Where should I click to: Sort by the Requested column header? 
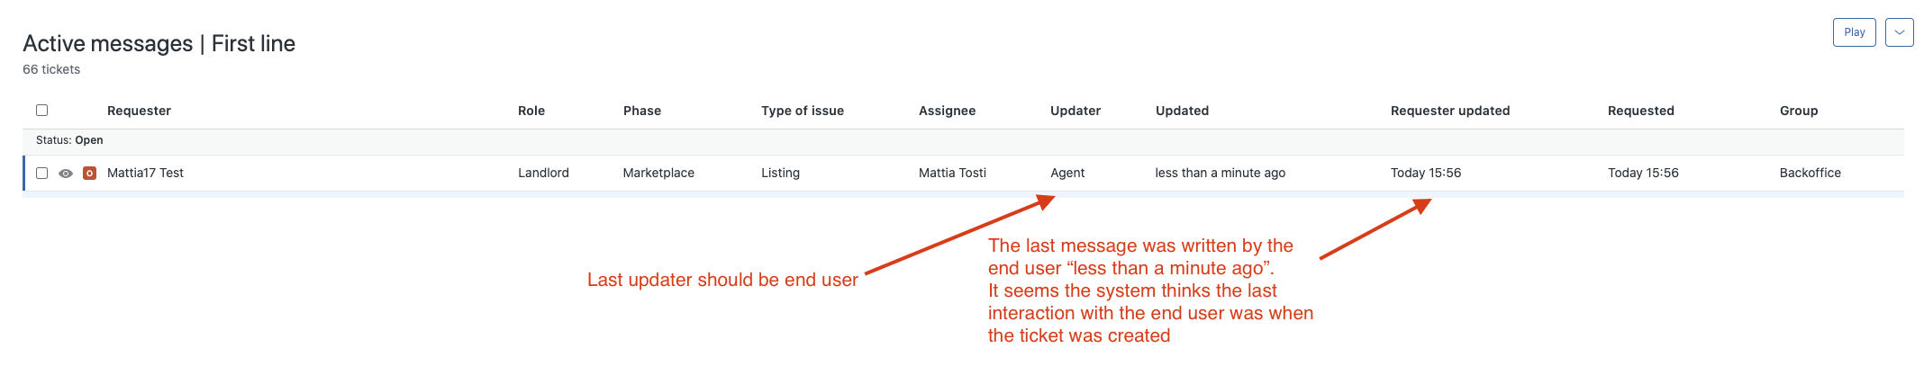click(x=1641, y=111)
